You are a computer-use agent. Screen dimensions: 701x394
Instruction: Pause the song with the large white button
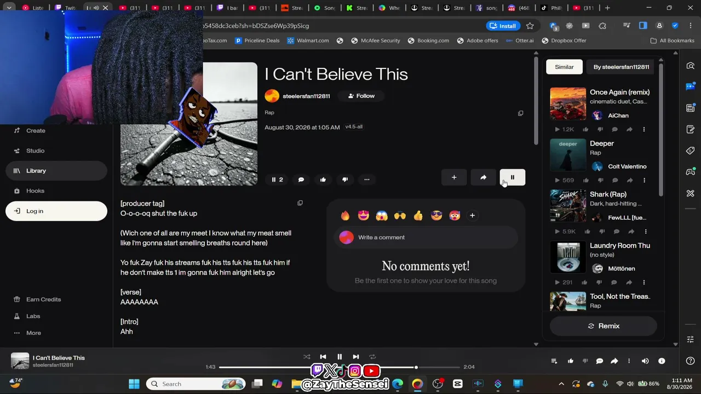512,177
